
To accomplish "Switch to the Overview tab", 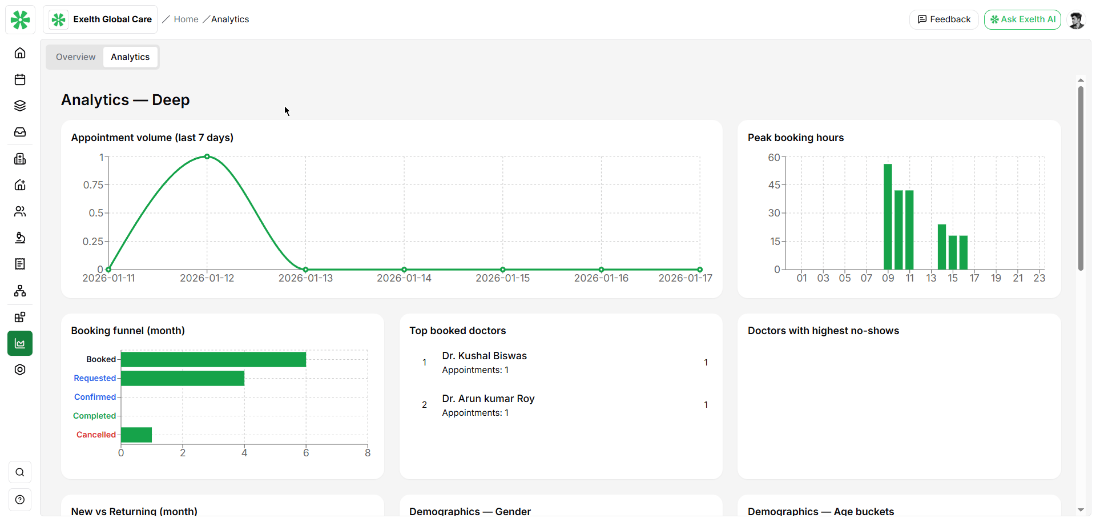I will [x=75, y=57].
